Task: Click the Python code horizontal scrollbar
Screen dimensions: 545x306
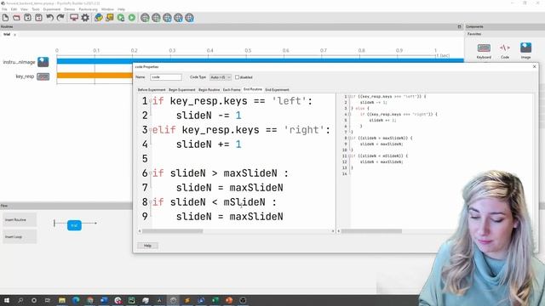Action: coord(173,231)
